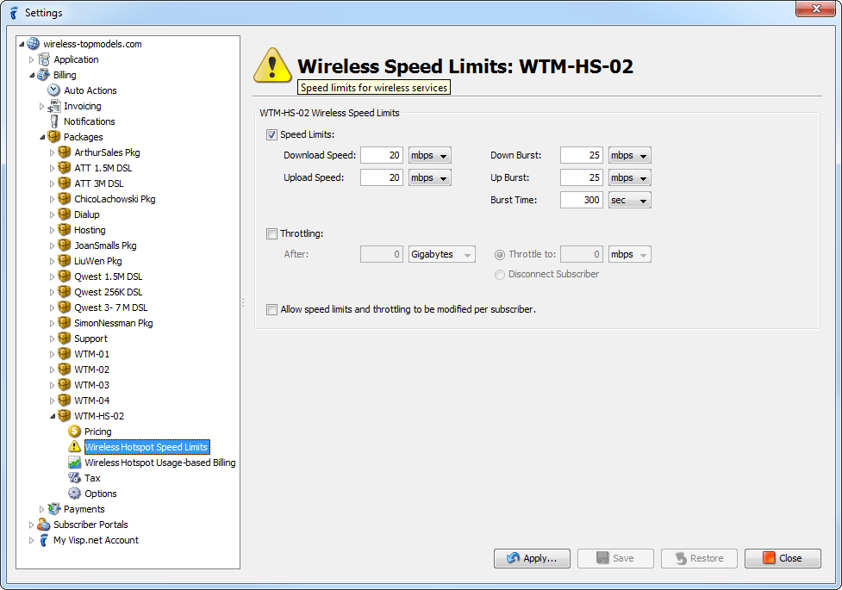The image size is (842, 590).
Task: Click the Application node icon
Action: click(x=43, y=59)
